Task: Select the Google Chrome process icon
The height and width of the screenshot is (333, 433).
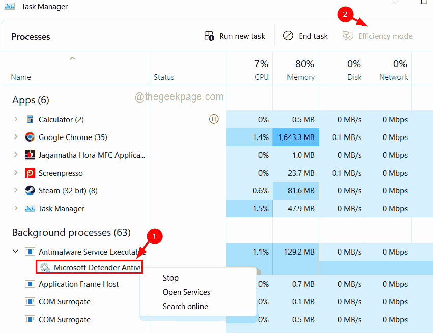Action: (30, 137)
